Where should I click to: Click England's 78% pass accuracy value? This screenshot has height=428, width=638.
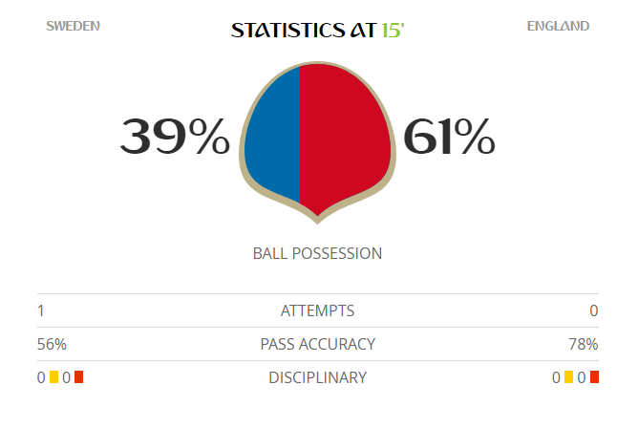582,344
